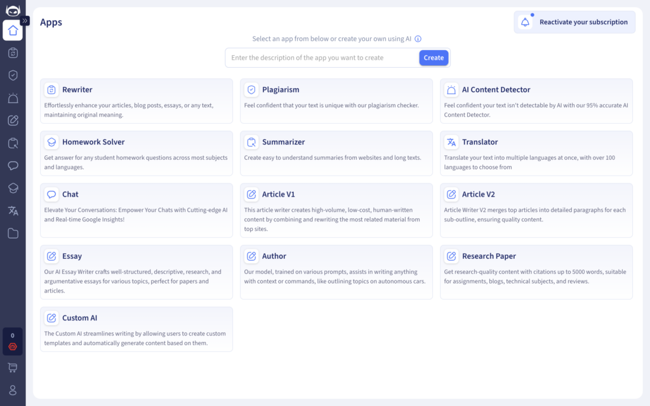Click the home icon in the sidebar
The image size is (650, 406).
click(x=13, y=30)
